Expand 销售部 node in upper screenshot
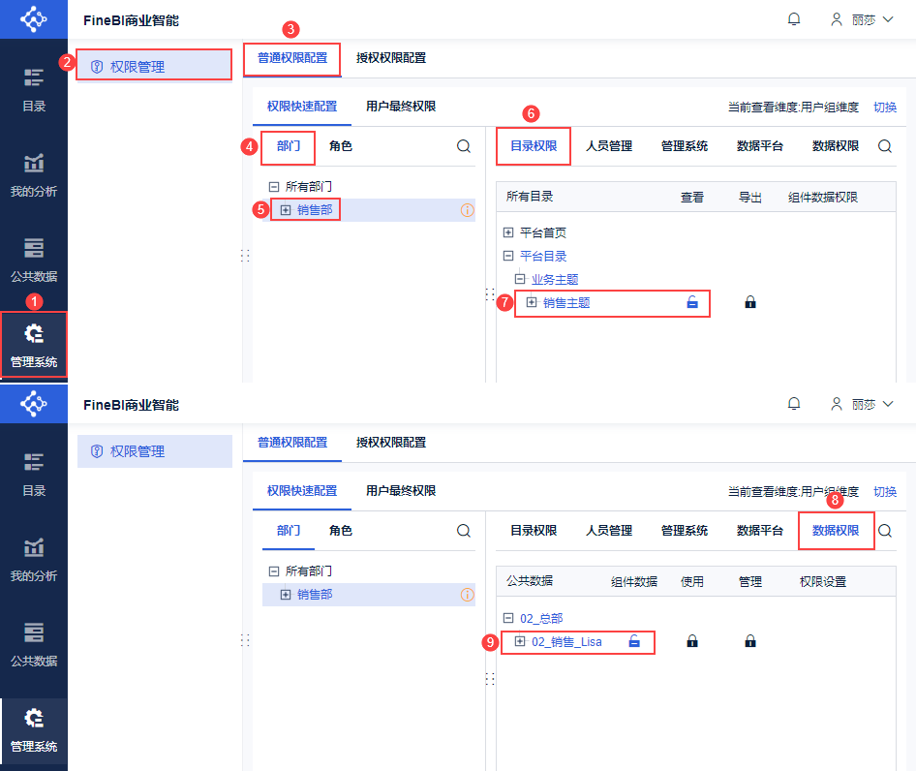916x771 pixels. 285,210
